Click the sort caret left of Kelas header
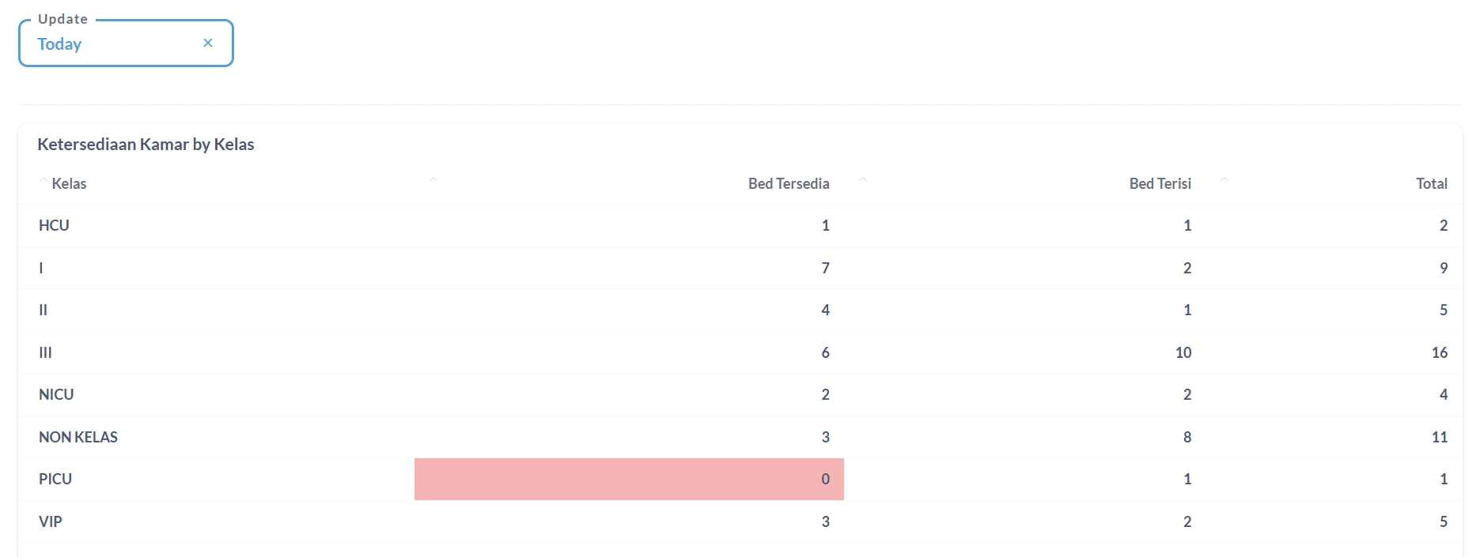The width and height of the screenshot is (1480, 557). (43, 181)
